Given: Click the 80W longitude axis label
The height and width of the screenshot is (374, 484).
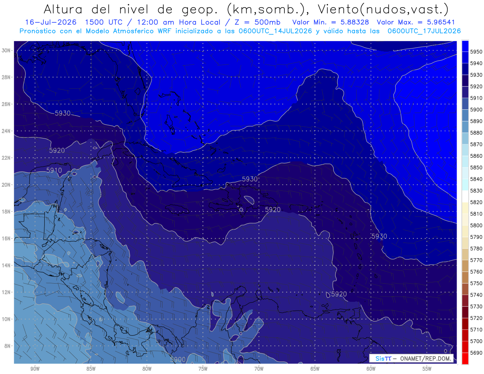Looking at the screenshot, I should pos(147,369).
